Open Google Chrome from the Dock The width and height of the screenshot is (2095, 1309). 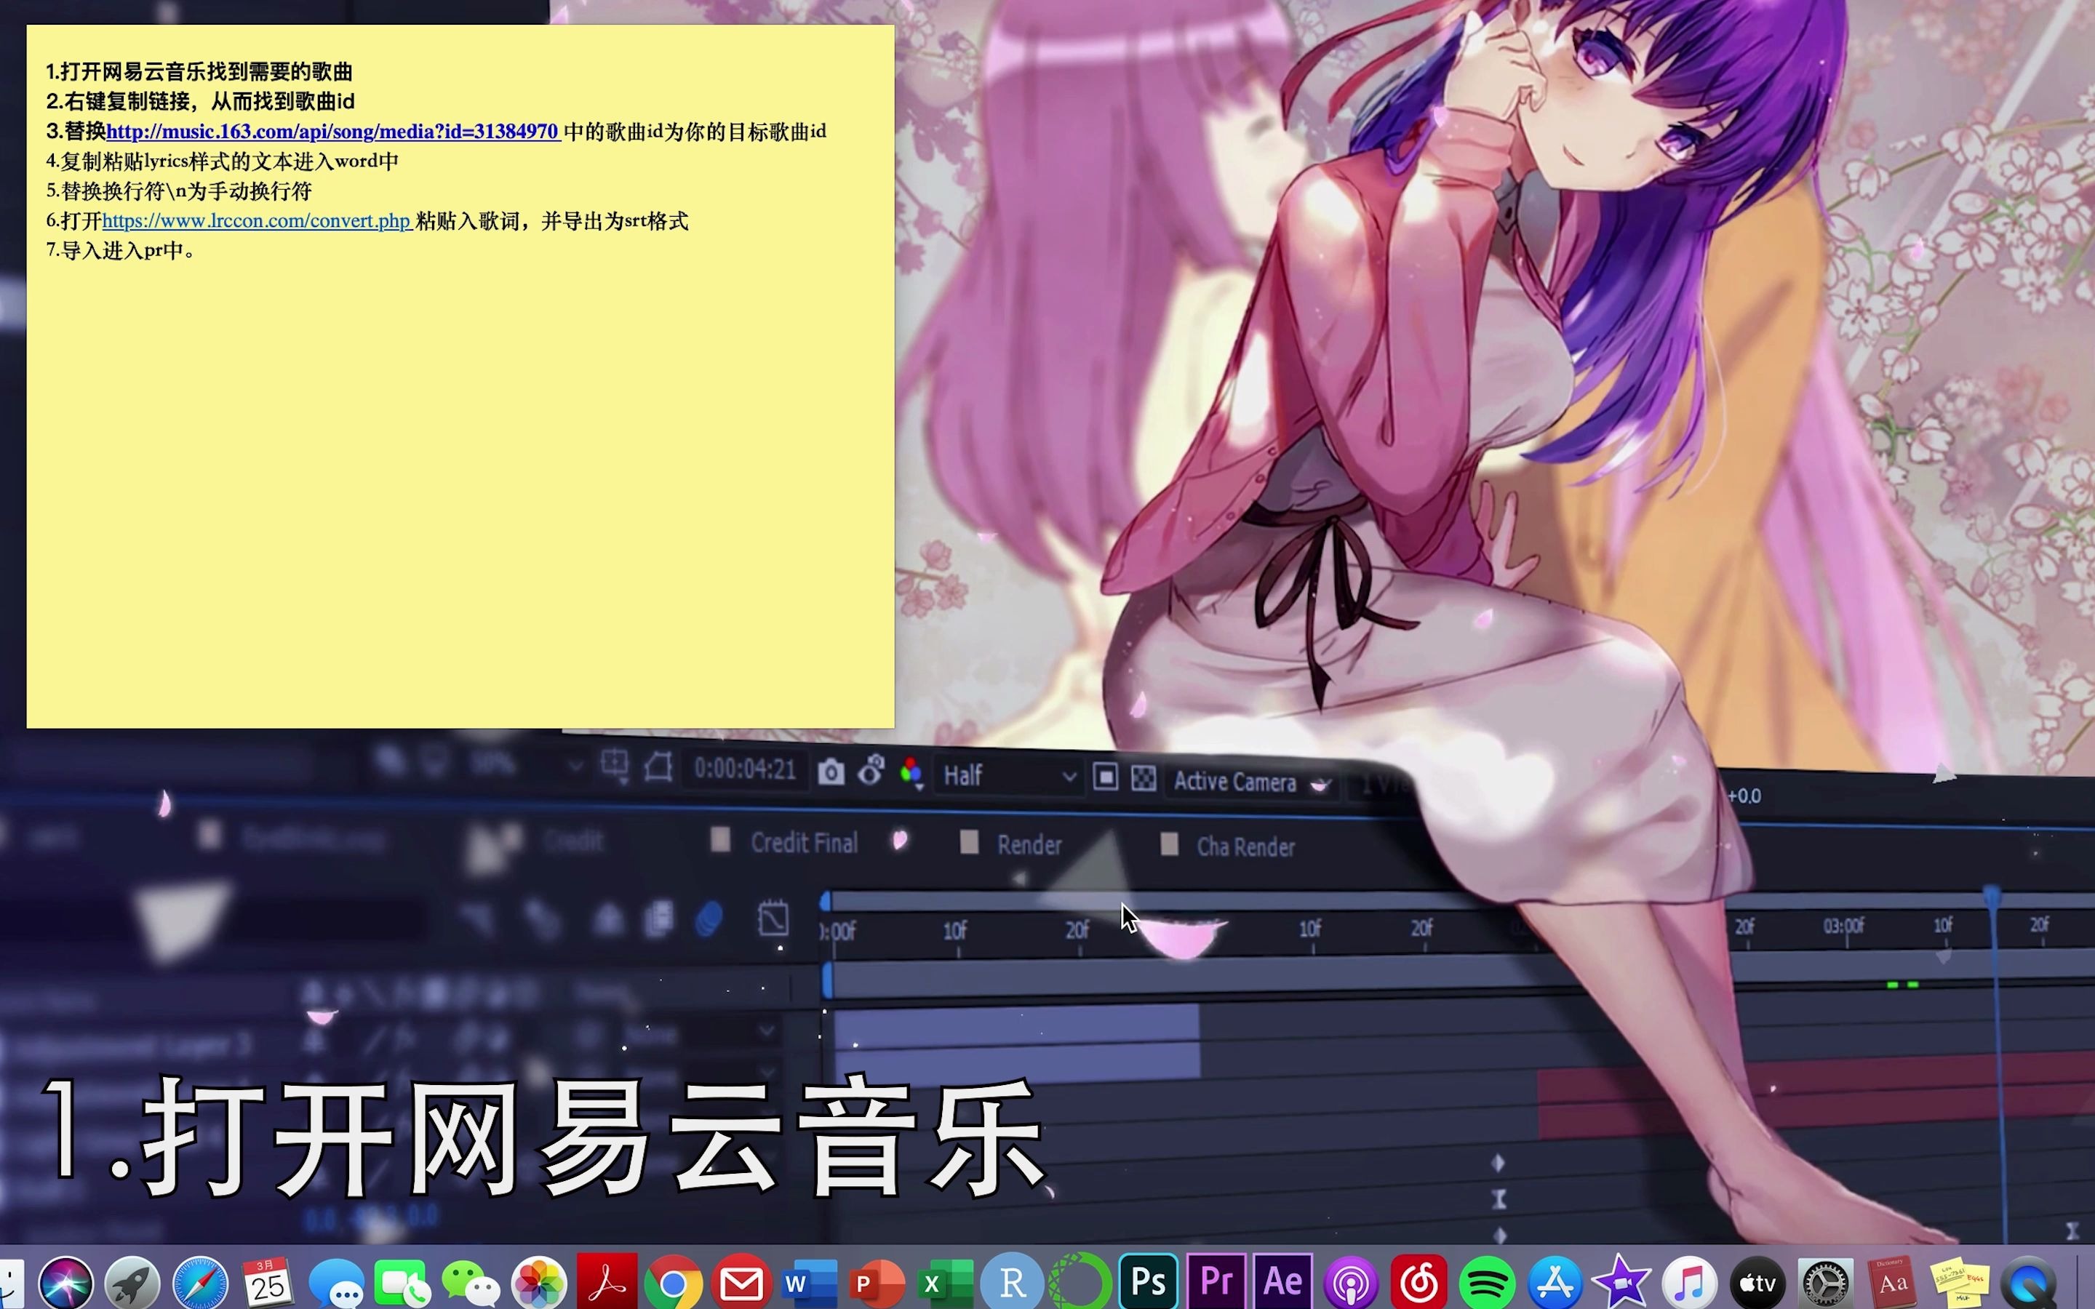click(x=674, y=1282)
